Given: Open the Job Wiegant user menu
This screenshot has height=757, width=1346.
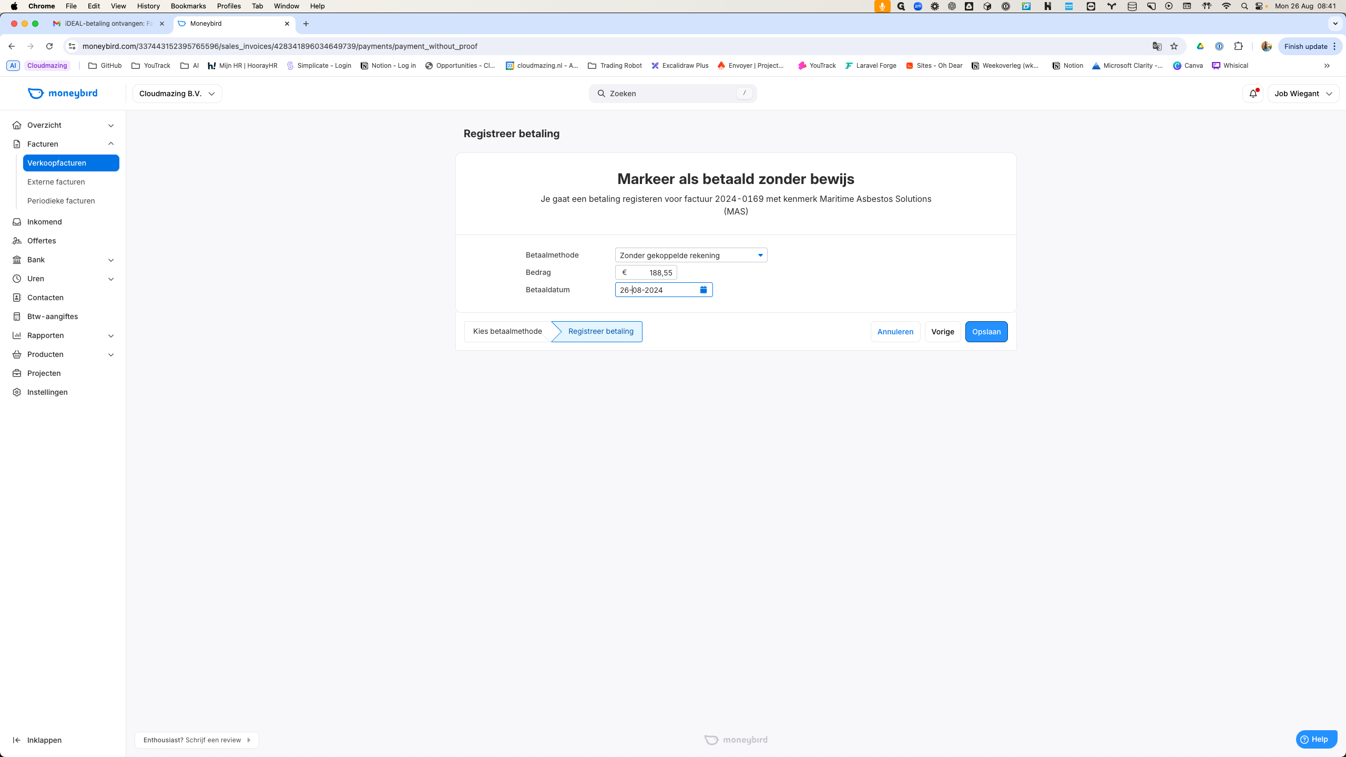Looking at the screenshot, I should (x=1303, y=94).
